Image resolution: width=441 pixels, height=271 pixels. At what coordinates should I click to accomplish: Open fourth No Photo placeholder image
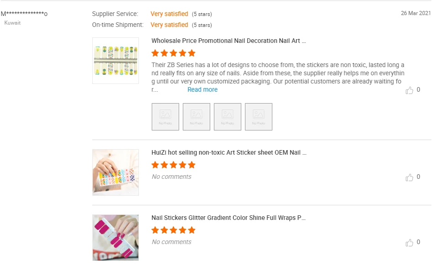[259, 117]
